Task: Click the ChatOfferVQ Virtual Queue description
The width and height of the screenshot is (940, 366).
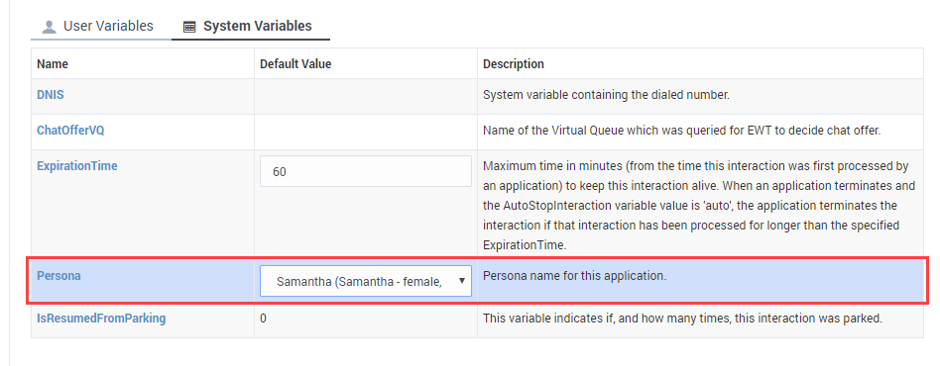Action: pyautogui.click(x=681, y=131)
